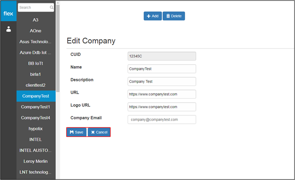Screen dimensions: 295x180
Task: Open the INTEL company entry
Action: [36, 140]
